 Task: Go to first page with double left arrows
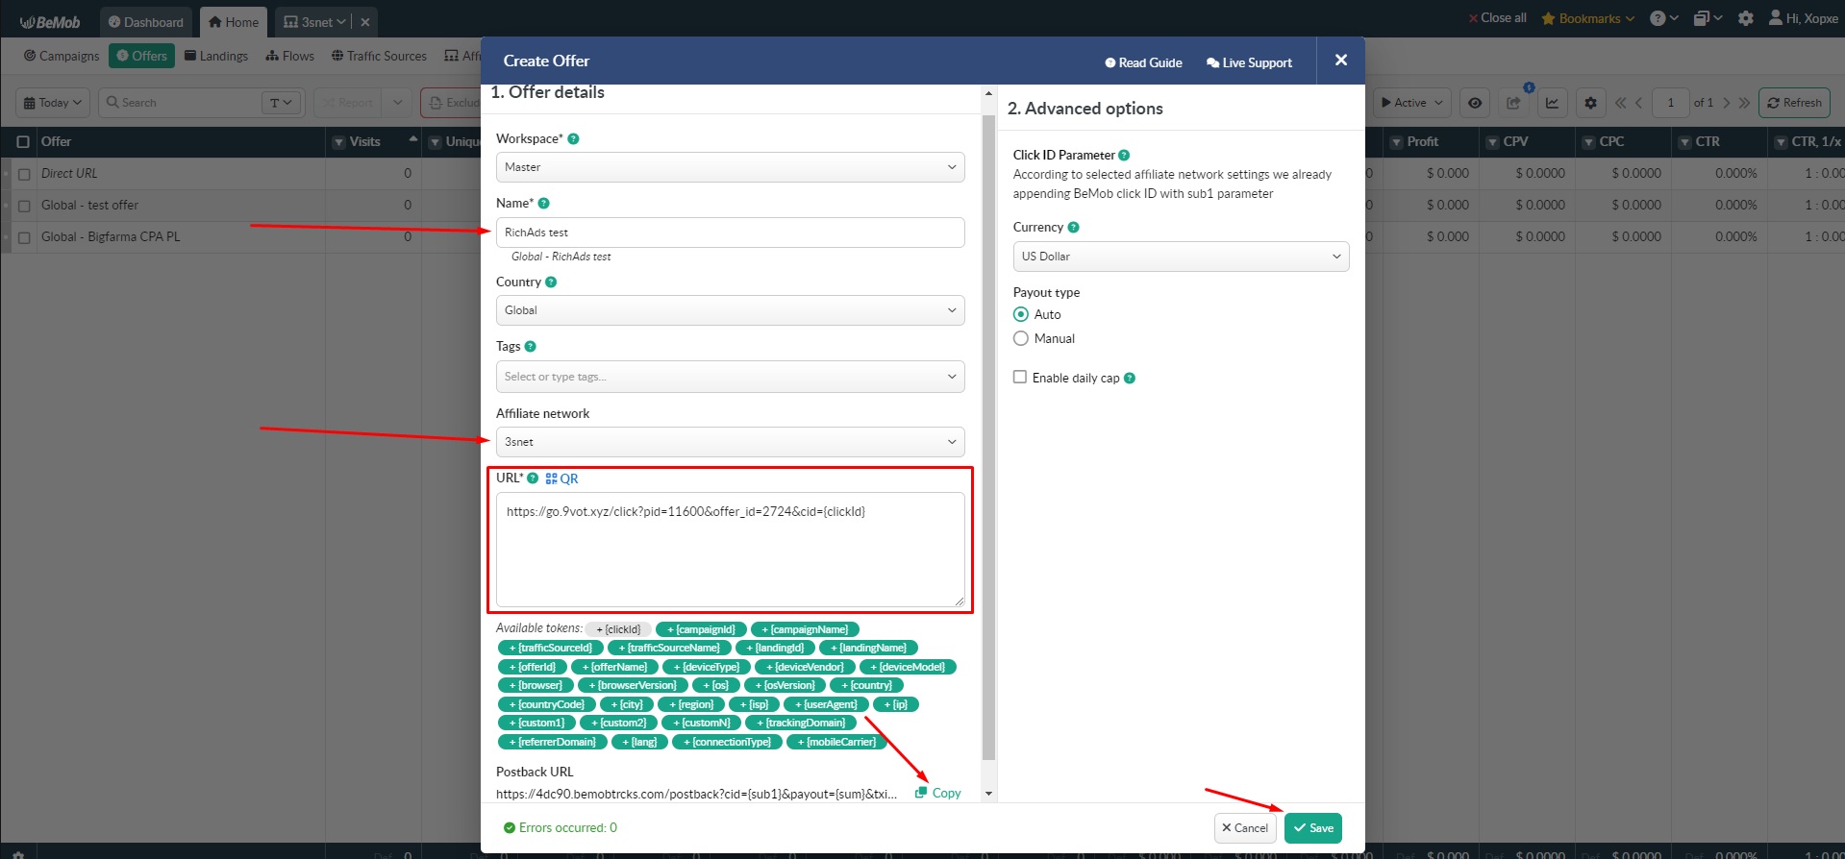pyautogui.click(x=1621, y=103)
